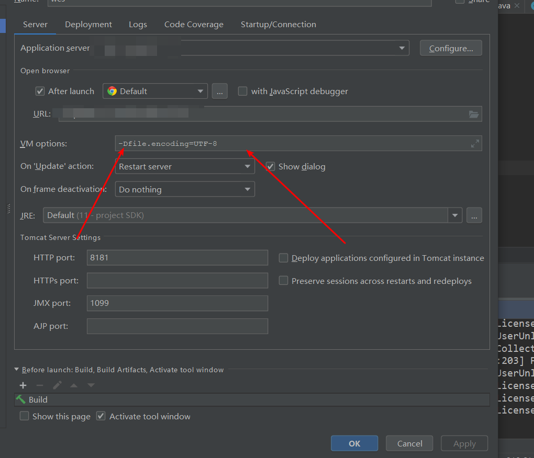534x458 pixels.
Task: Enable 'Preserve sessions across restarts and redeploys'
Action: 283,280
